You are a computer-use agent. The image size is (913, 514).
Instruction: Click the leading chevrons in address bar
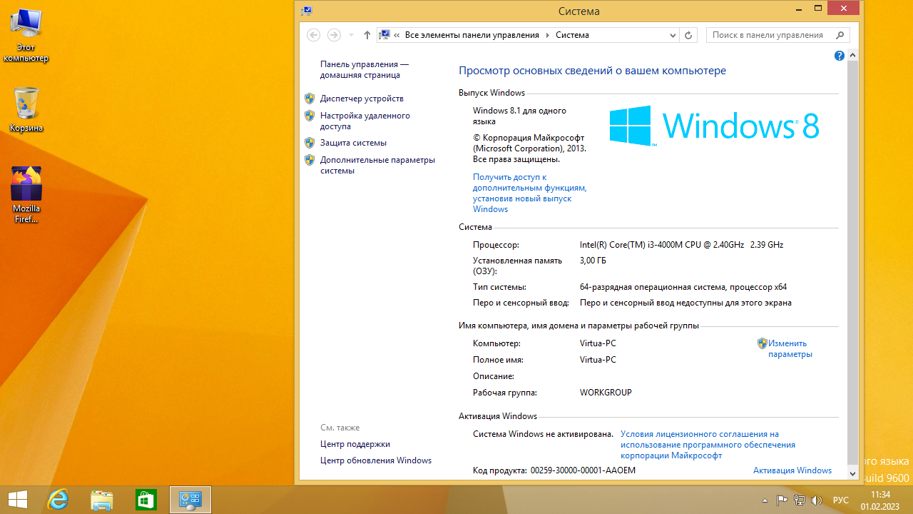[397, 35]
